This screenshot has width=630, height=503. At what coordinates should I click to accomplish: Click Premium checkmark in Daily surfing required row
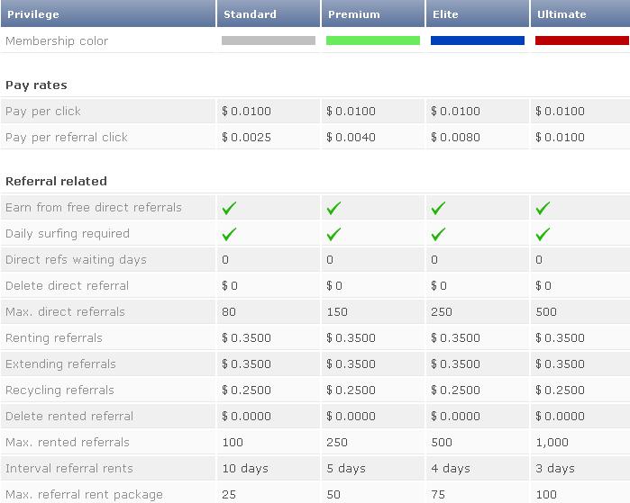(333, 234)
